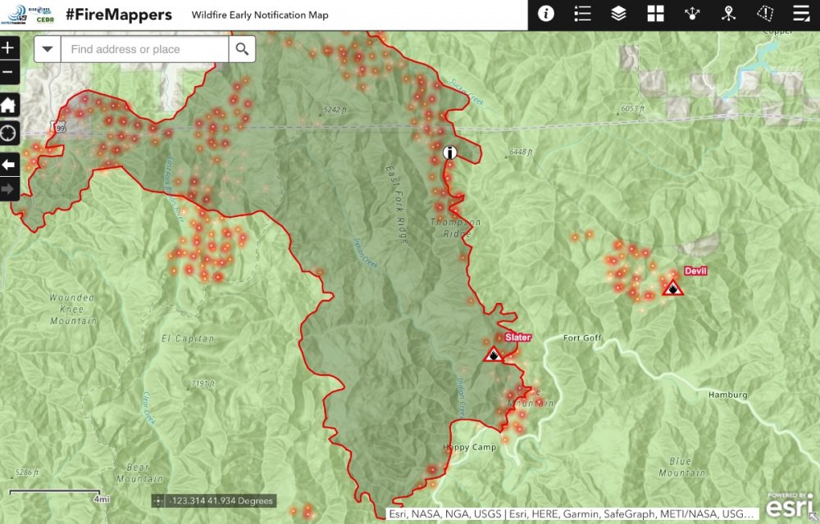Open the Share map widget
This screenshot has height=524, width=820.
pos(692,14)
